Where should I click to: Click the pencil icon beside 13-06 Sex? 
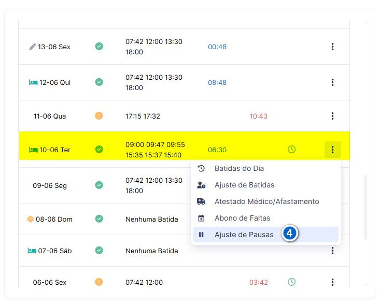pos(33,47)
